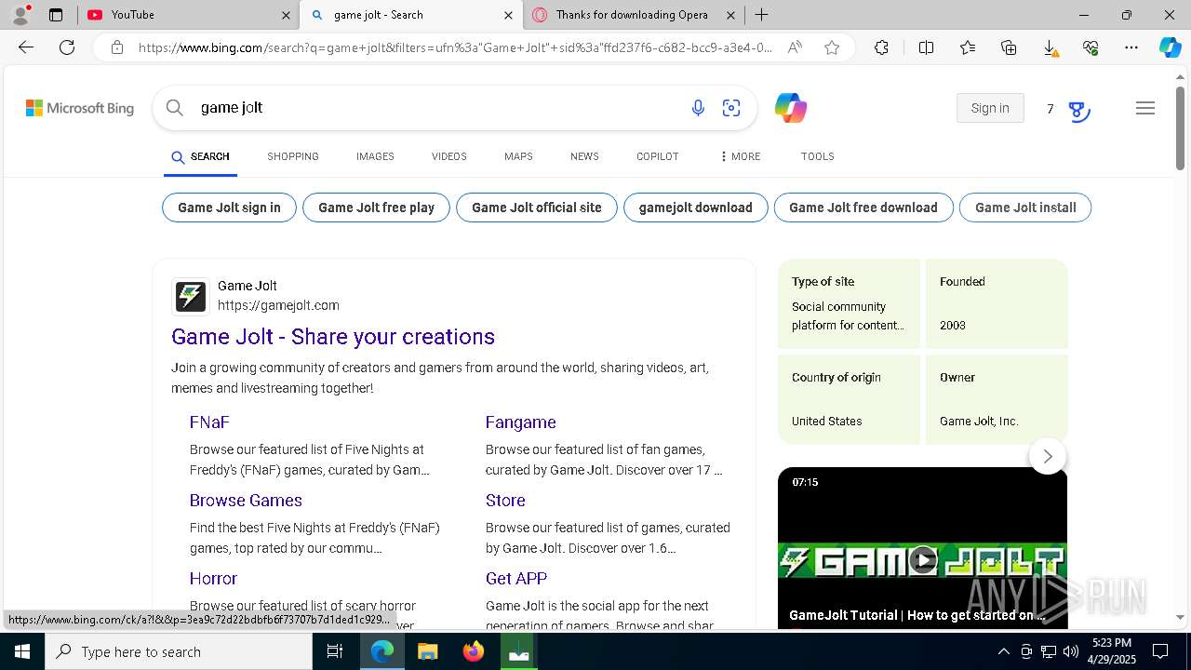The image size is (1191, 670).
Task: Show next info cards with chevron arrow
Action: coord(1048,456)
